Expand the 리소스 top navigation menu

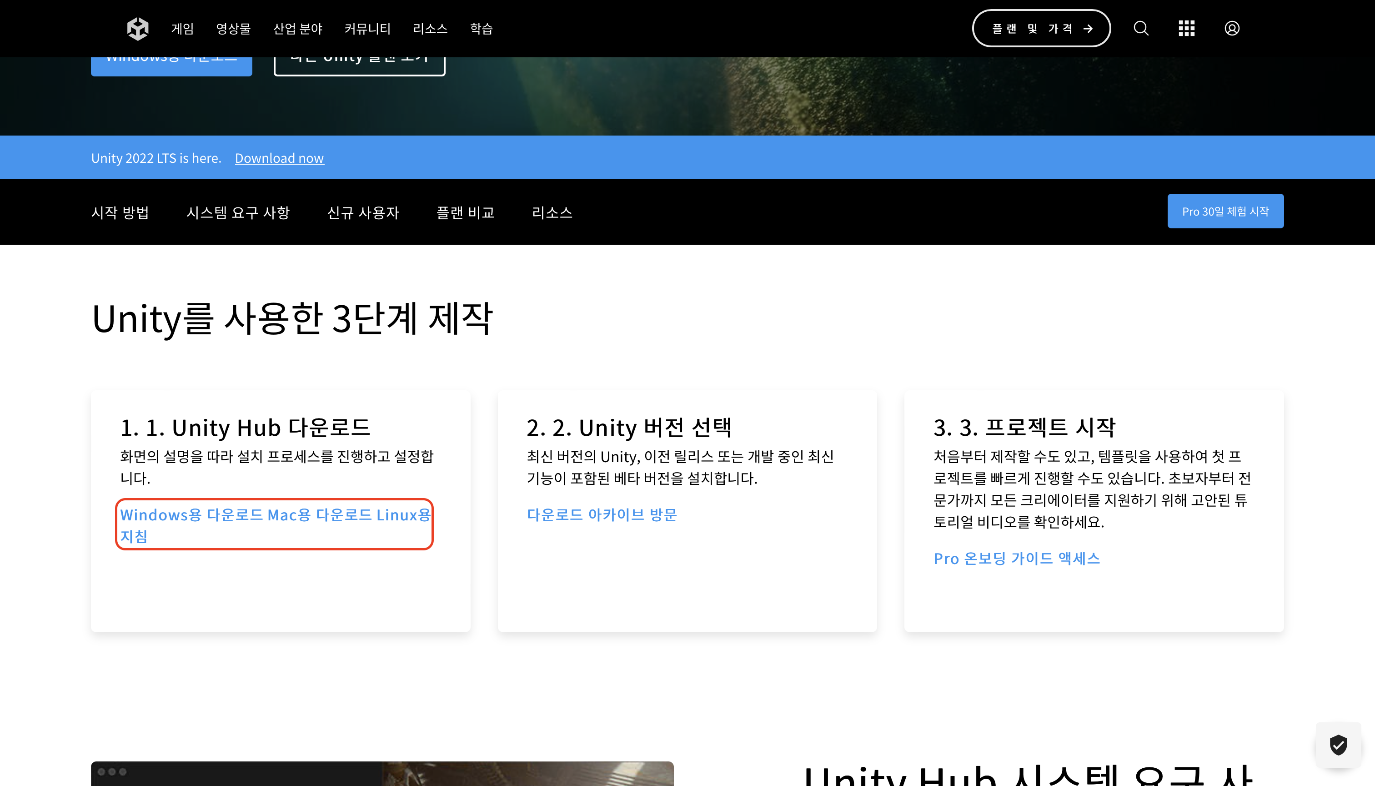pyautogui.click(x=430, y=29)
